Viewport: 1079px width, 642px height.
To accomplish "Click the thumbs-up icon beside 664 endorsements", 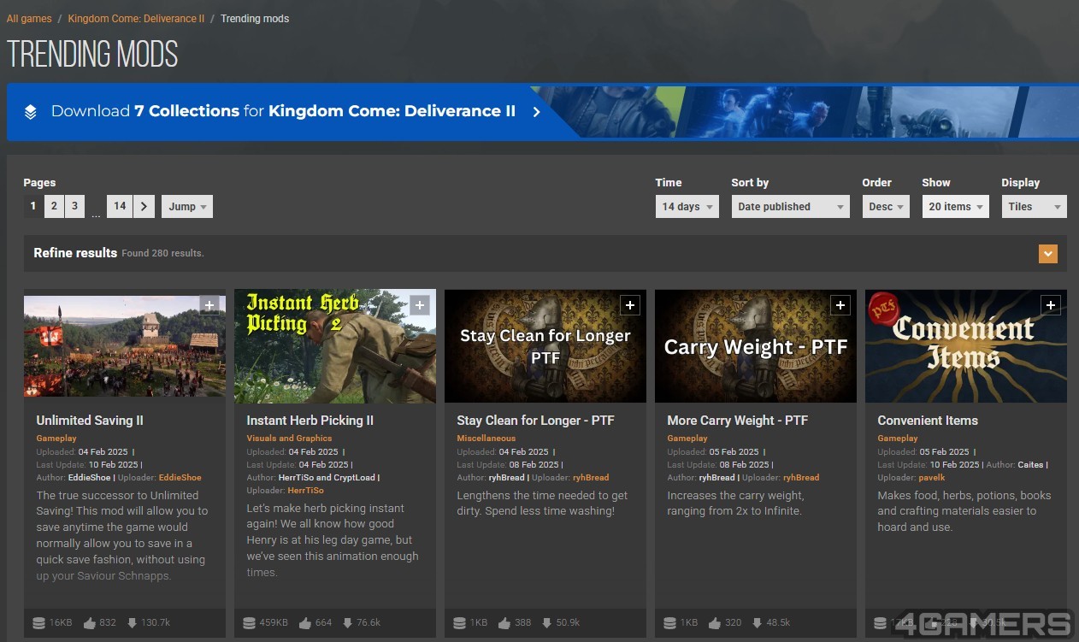I will [305, 622].
